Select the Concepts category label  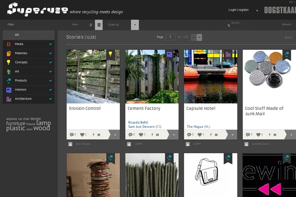(21, 62)
